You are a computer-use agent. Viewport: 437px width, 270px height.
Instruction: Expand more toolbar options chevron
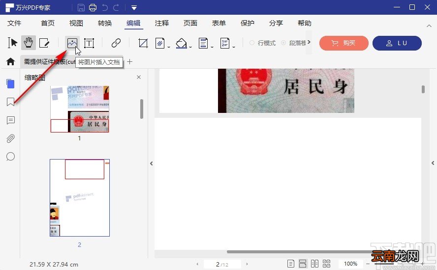309,42
